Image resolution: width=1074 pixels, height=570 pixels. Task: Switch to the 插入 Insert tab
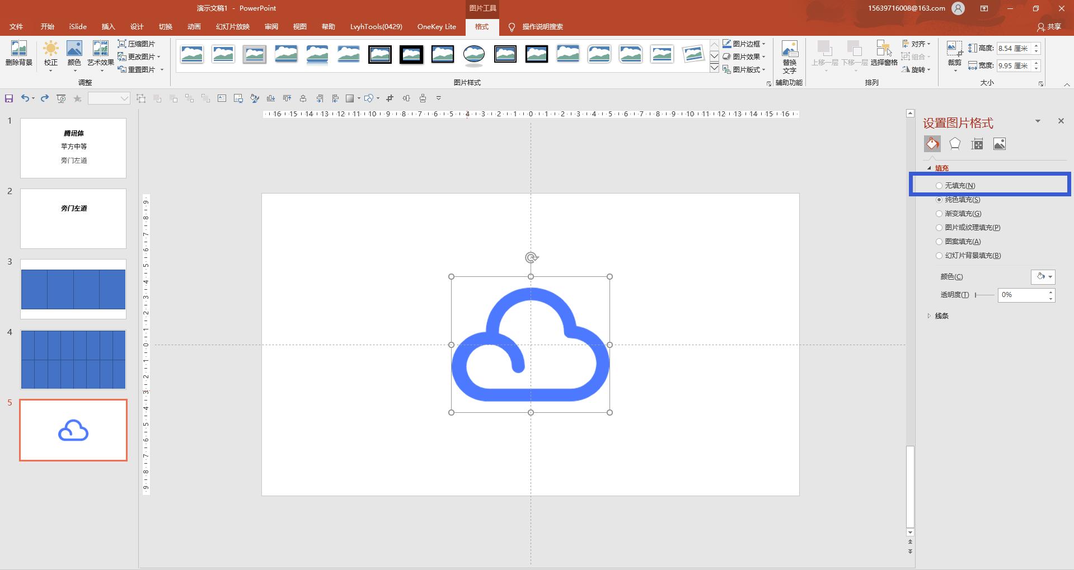tap(108, 27)
